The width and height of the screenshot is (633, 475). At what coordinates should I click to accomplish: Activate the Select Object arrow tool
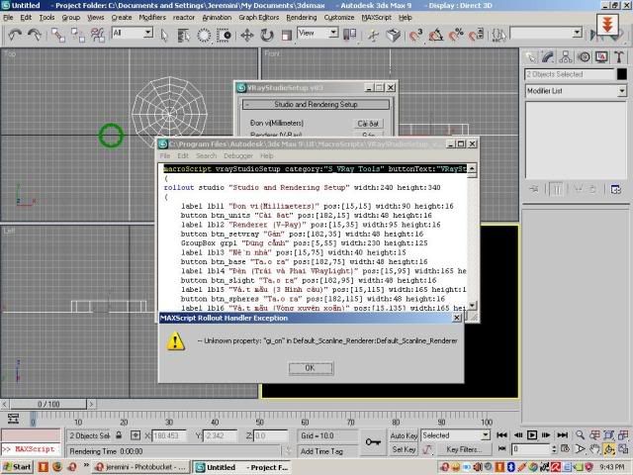click(x=164, y=36)
